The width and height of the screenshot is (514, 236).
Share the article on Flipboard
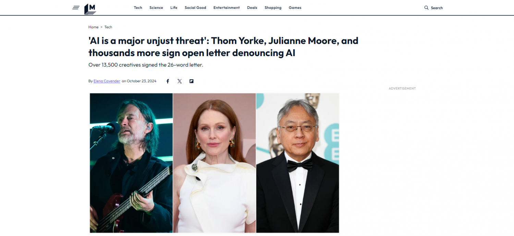coord(192,81)
